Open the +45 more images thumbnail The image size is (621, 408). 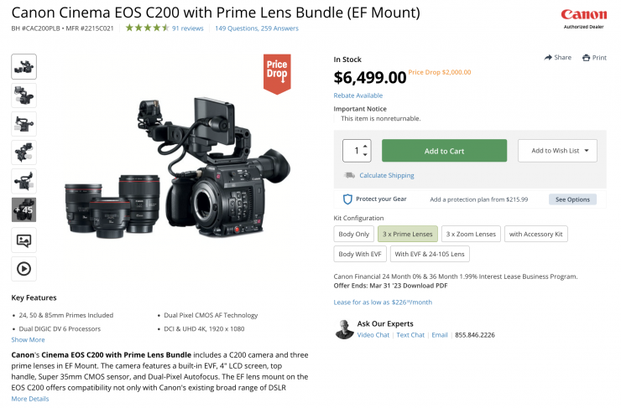pyautogui.click(x=23, y=209)
